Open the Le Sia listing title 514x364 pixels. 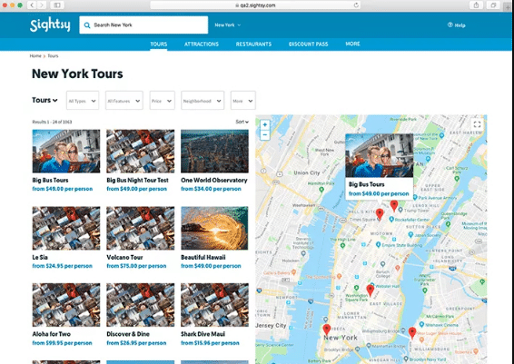tap(40, 257)
